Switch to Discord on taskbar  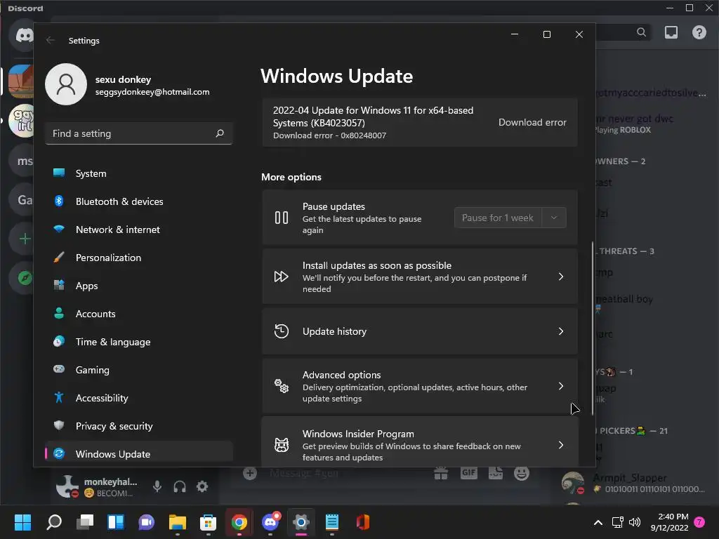click(x=270, y=522)
